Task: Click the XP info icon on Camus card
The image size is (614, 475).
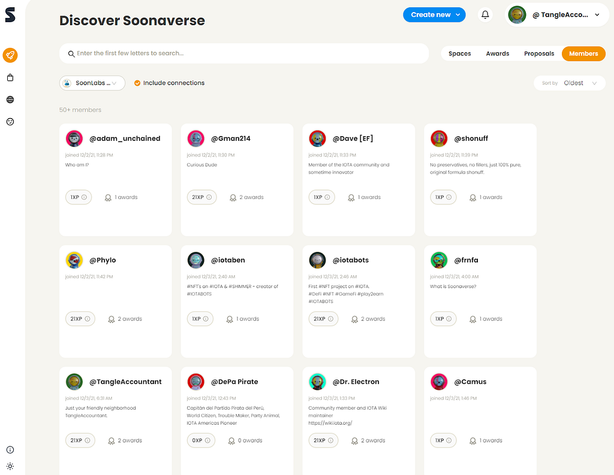Action: coord(449,441)
